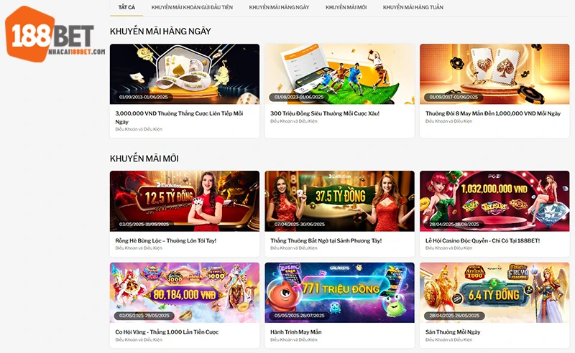Switch to KHUYẾN MÃI HÀNG NGÀY tab

[279, 7]
